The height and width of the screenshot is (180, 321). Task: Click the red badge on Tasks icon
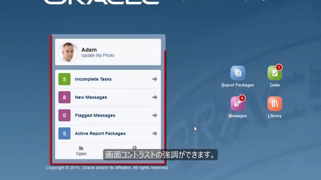(279, 67)
